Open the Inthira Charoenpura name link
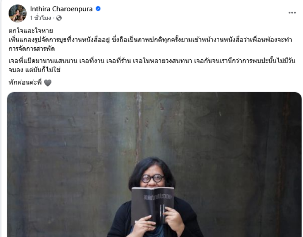The width and height of the screenshot is (303, 237). pos(61,9)
